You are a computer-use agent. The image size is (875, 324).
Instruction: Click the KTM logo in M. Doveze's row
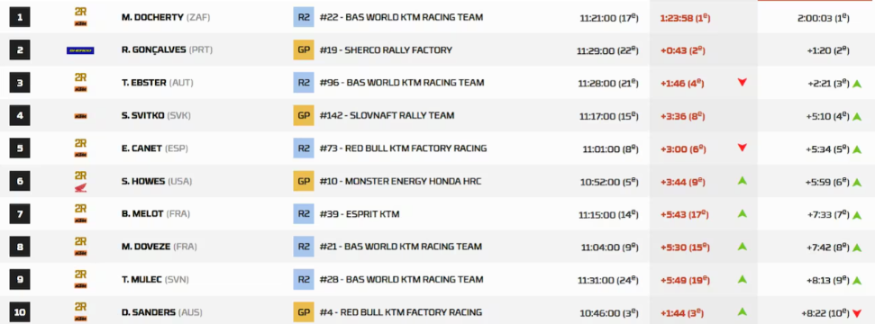click(x=80, y=253)
